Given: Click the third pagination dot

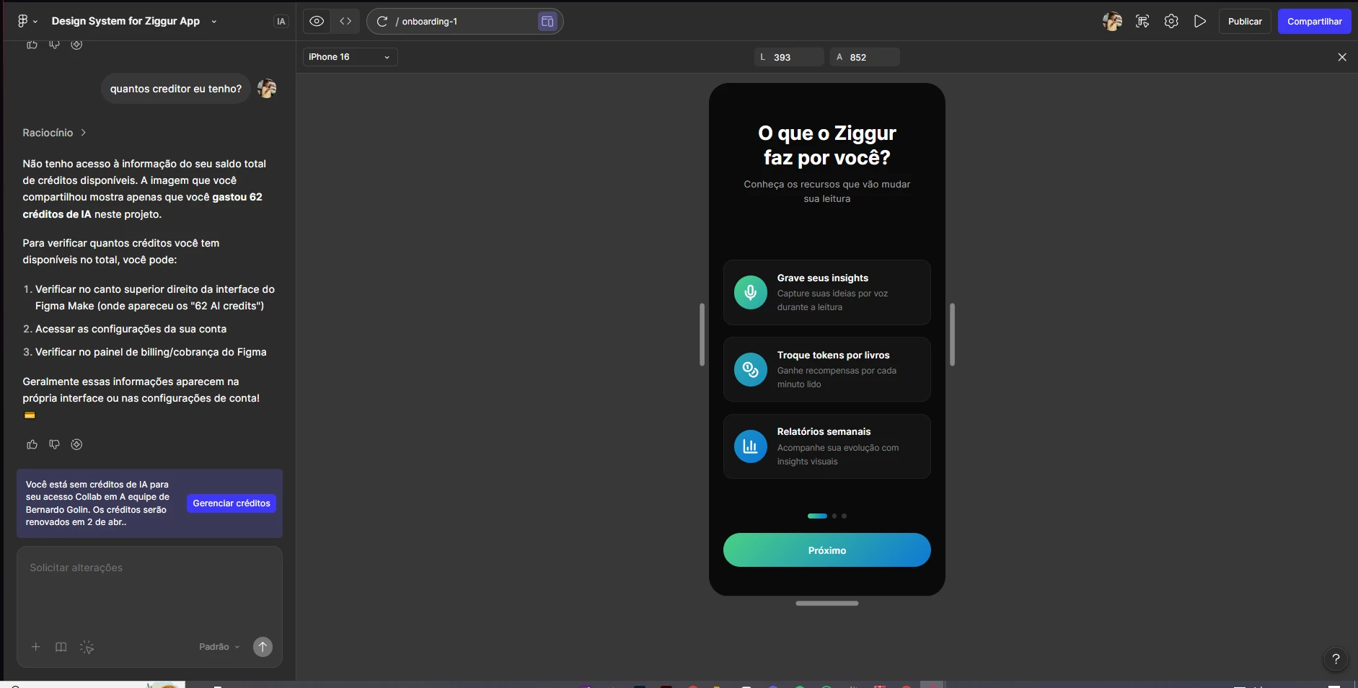Looking at the screenshot, I should point(845,516).
